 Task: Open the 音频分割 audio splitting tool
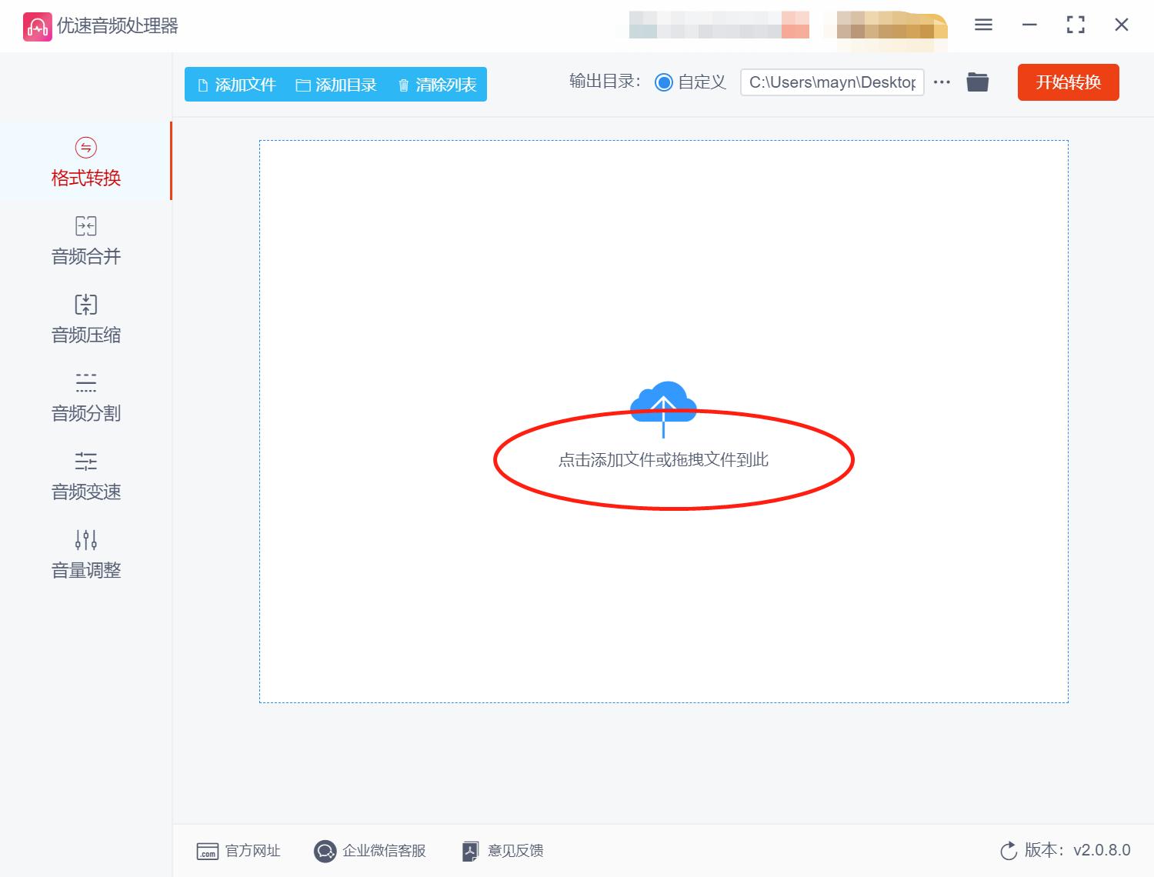point(85,397)
